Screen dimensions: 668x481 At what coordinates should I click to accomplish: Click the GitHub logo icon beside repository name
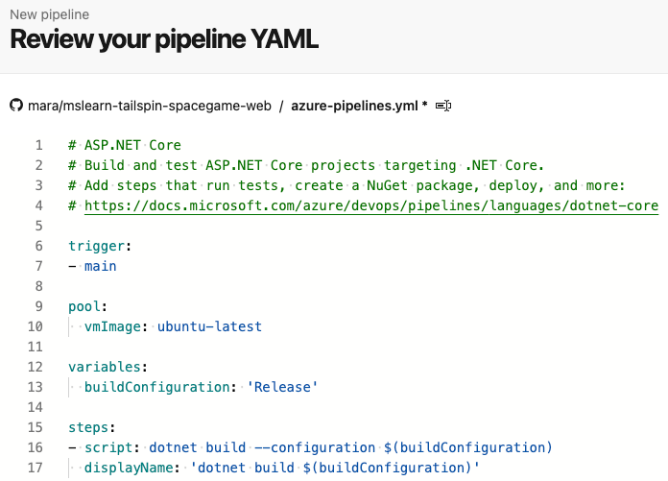pyautogui.click(x=15, y=105)
